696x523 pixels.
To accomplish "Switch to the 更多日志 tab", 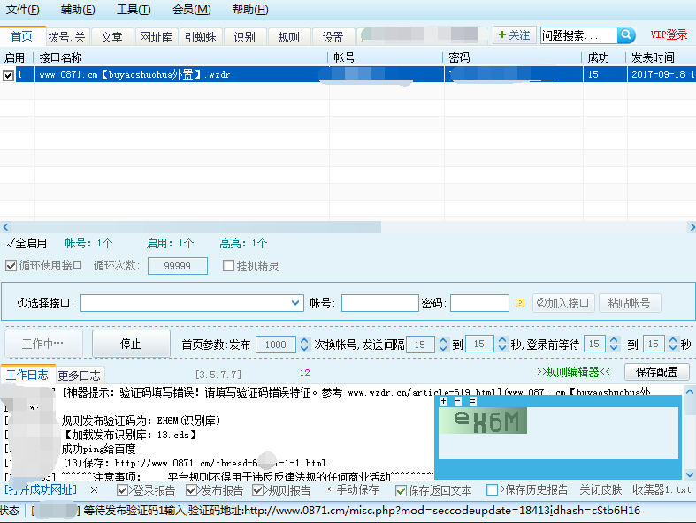I will pyautogui.click(x=80, y=375).
